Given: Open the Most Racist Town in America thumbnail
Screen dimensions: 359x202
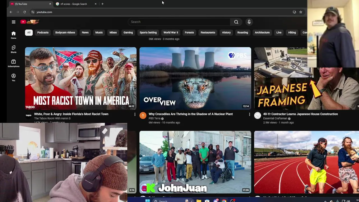Looking at the screenshot, I should [x=81, y=78].
